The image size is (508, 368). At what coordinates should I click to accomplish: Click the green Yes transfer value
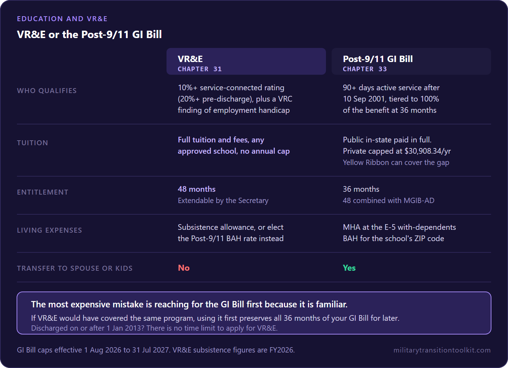349,268
